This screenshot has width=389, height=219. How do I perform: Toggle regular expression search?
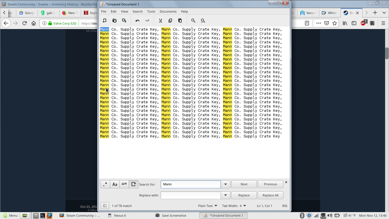coord(105,184)
